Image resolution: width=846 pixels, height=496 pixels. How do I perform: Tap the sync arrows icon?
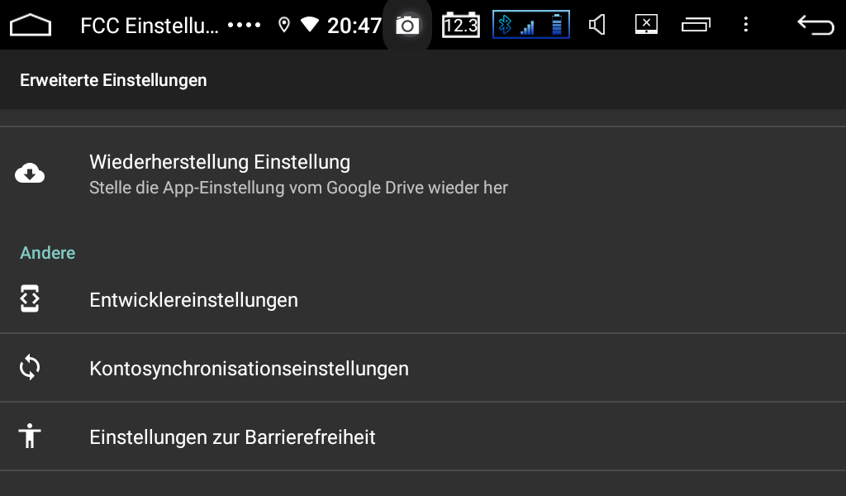coord(30,368)
